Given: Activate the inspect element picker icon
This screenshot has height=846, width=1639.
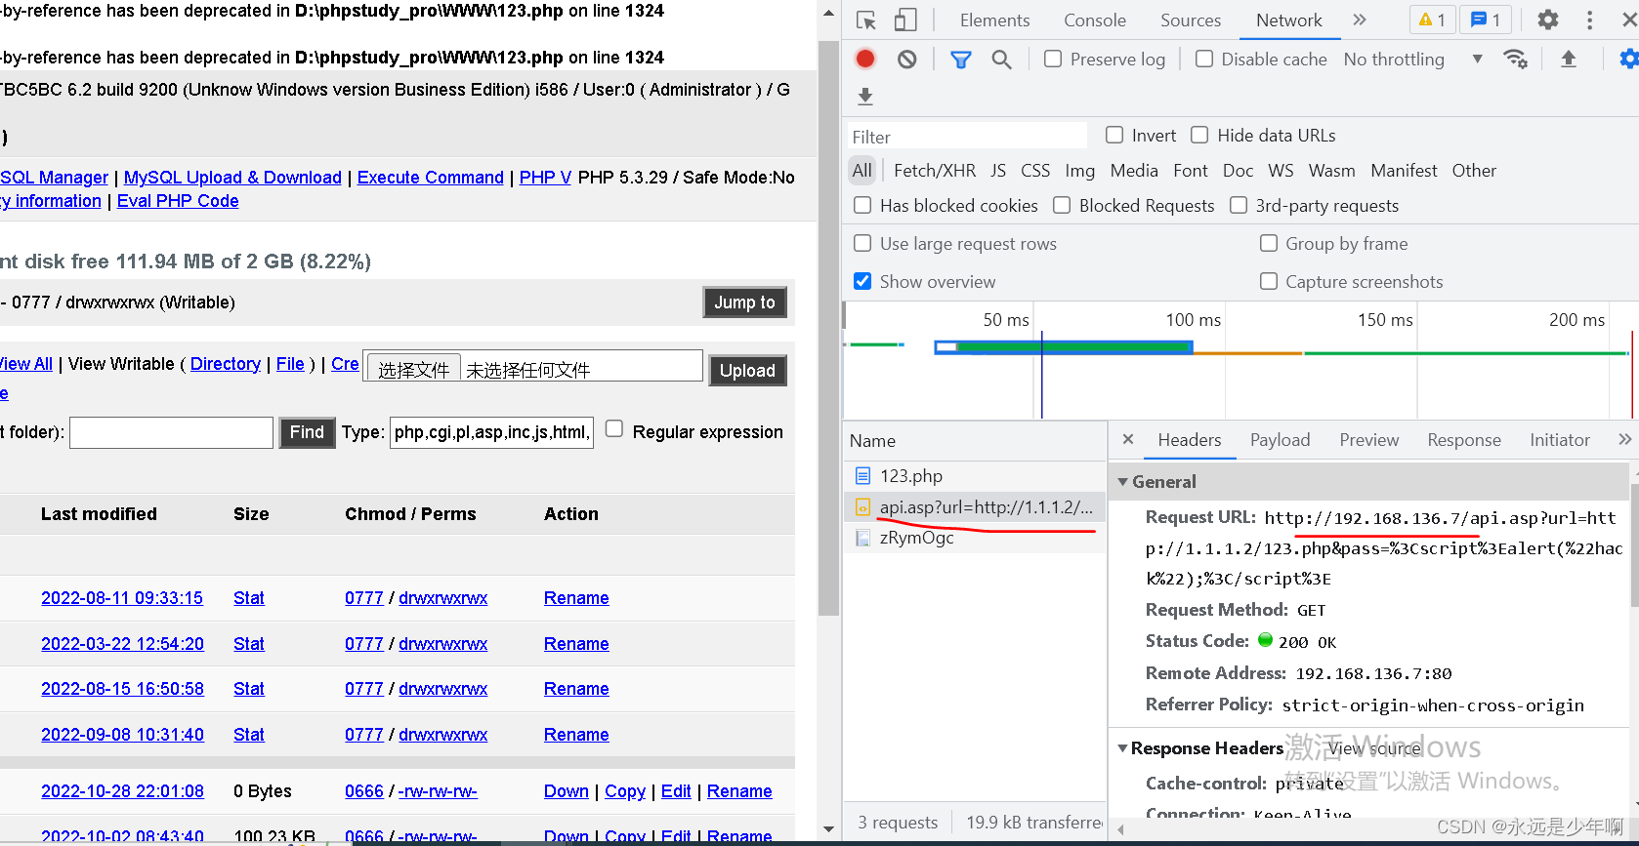Looking at the screenshot, I should pos(866,20).
